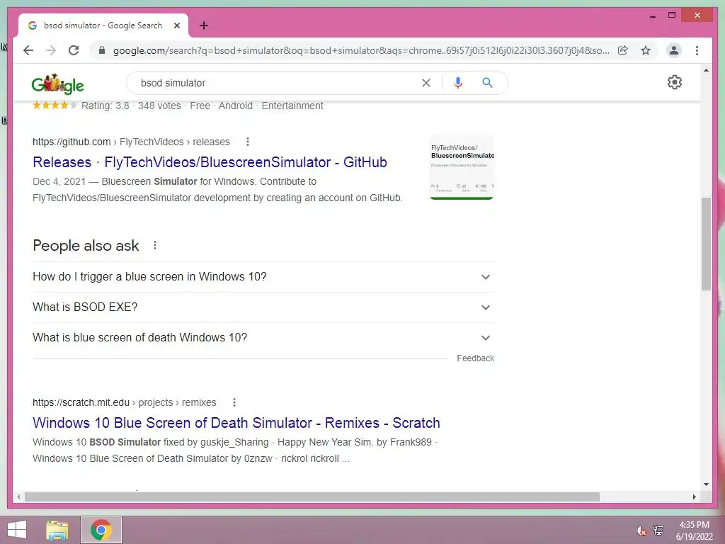Click the People also ask heading
Image resolution: width=725 pixels, height=544 pixels.
click(x=86, y=246)
